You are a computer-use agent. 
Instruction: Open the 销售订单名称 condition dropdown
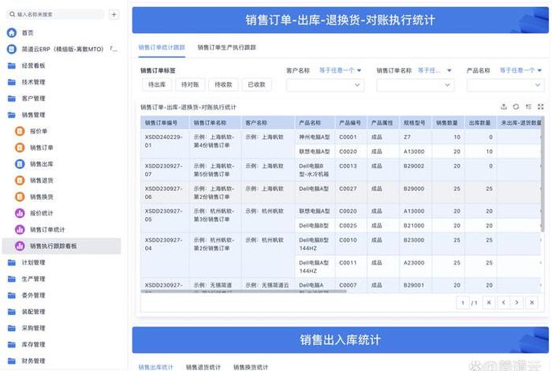coord(435,70)
